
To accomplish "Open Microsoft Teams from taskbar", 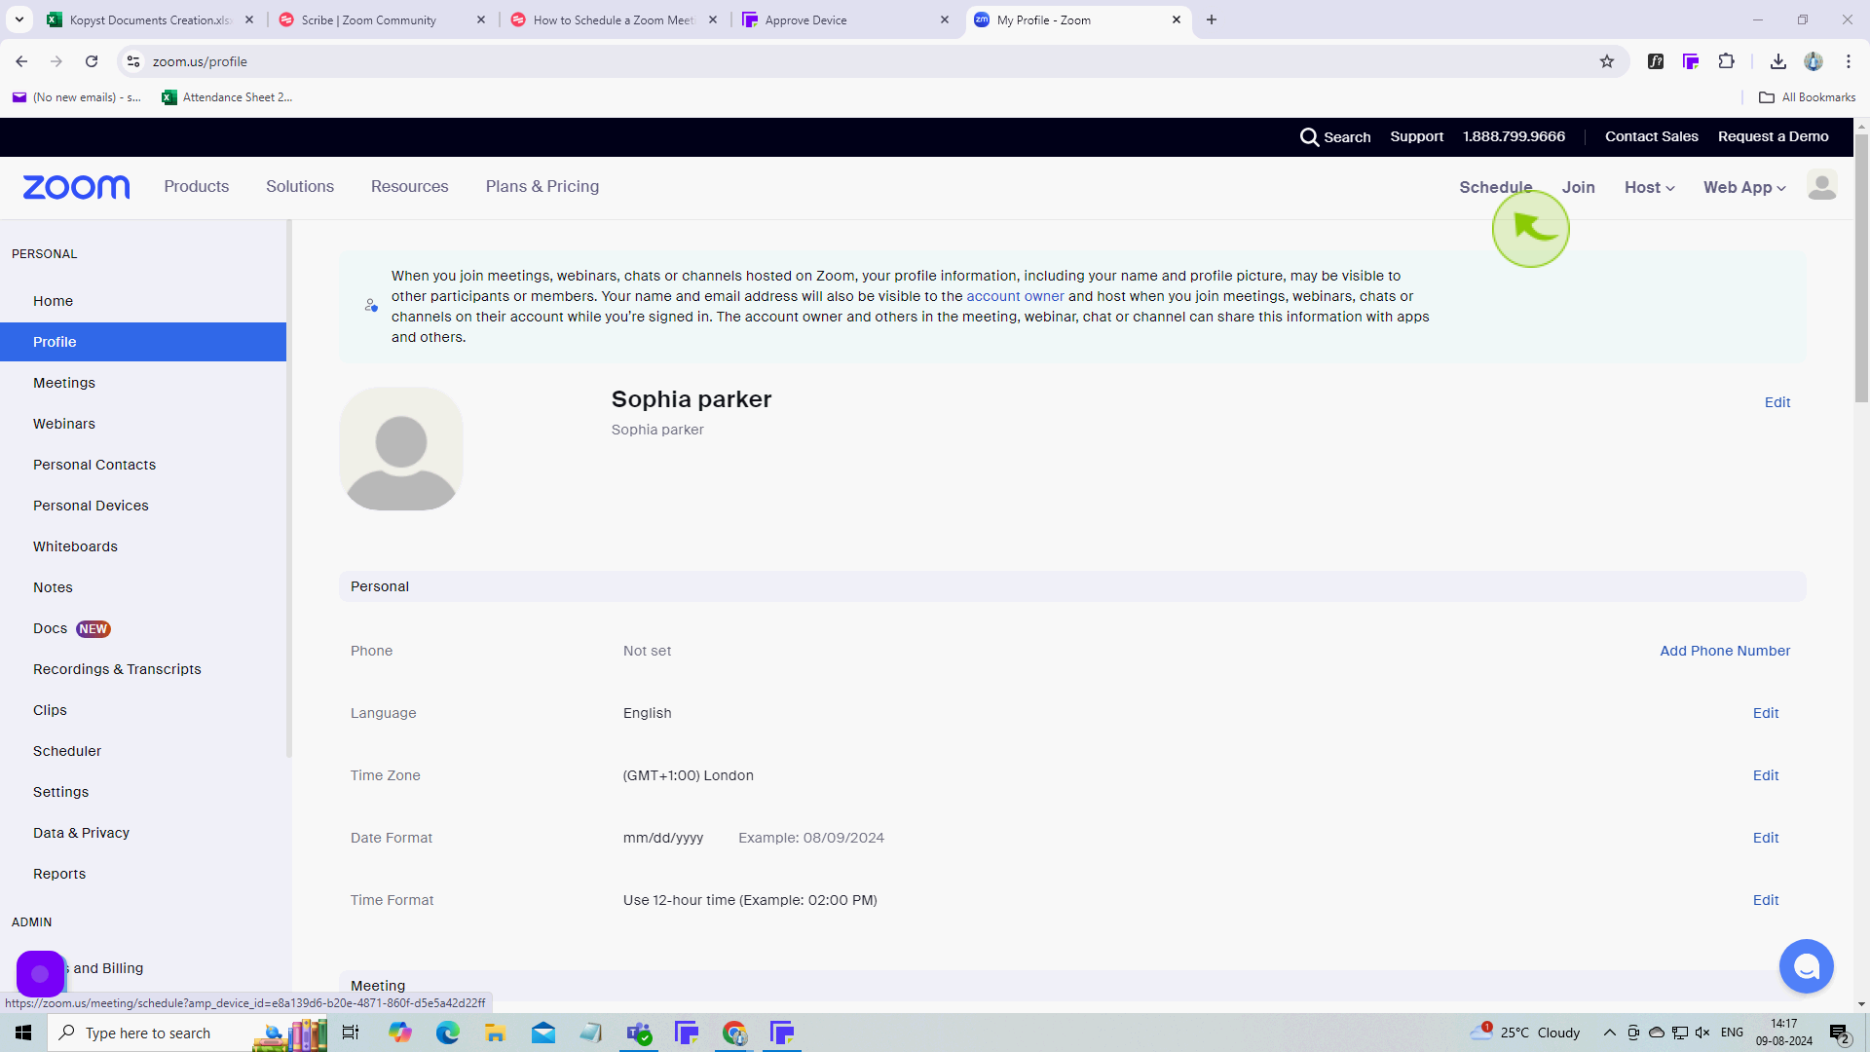I will (x=639, y=1033).
